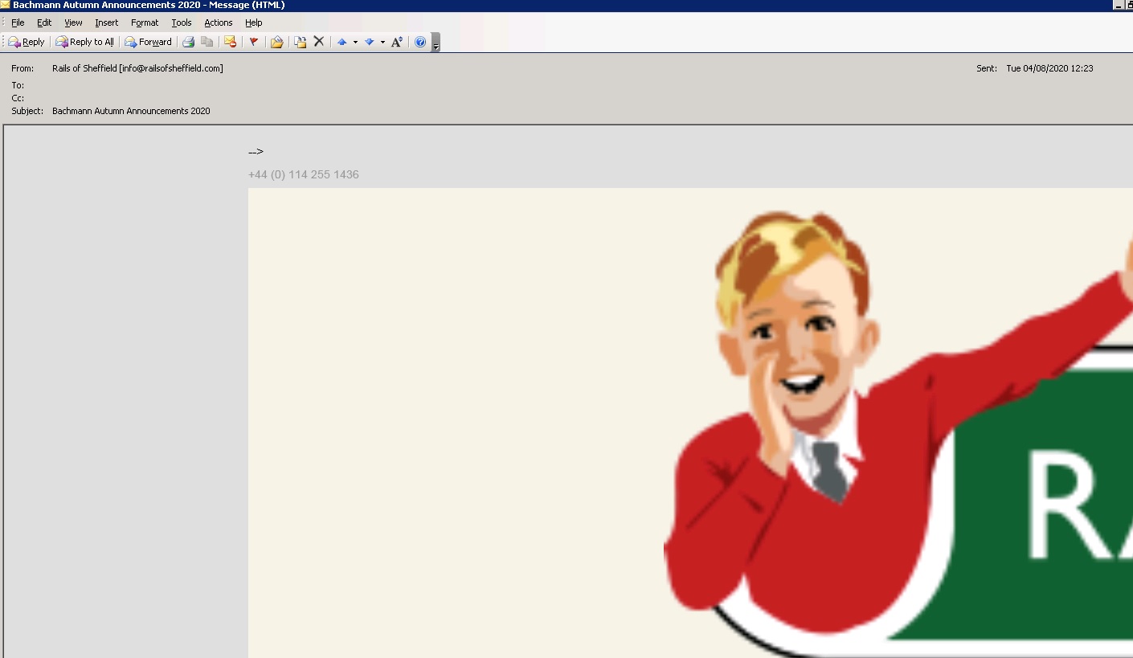The height and width of the screenshot is (658, 1133).
Task: Forward this email message
Action: pyautogui.click(x=148, y=42)
